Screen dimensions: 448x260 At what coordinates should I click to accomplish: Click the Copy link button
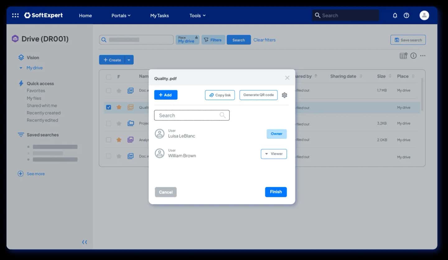pyautogui.click(x=220, y=95)
